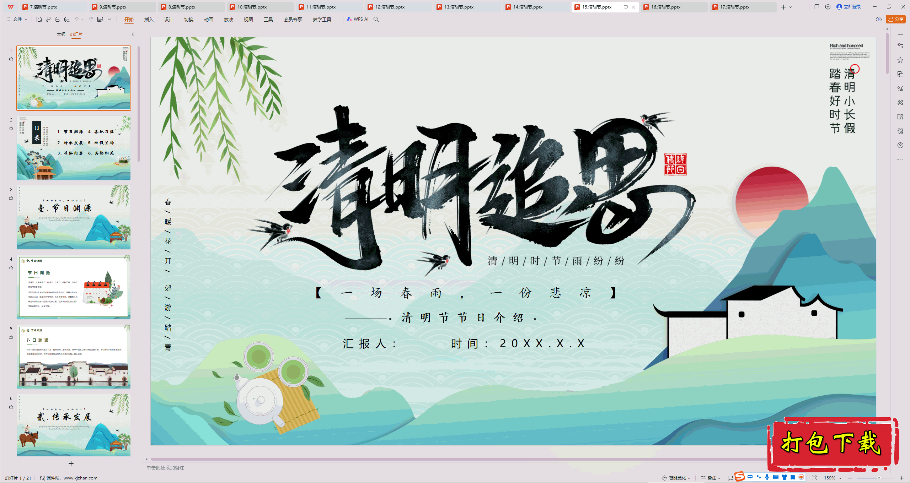Click the Save icon in quick toolbar

[39, 20]
